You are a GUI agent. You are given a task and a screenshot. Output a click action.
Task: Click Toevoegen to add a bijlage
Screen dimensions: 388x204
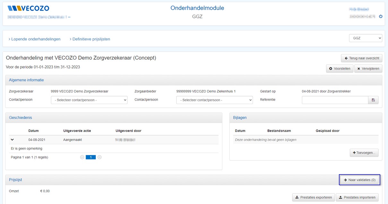pyautogui.click(x=364, y=153)
